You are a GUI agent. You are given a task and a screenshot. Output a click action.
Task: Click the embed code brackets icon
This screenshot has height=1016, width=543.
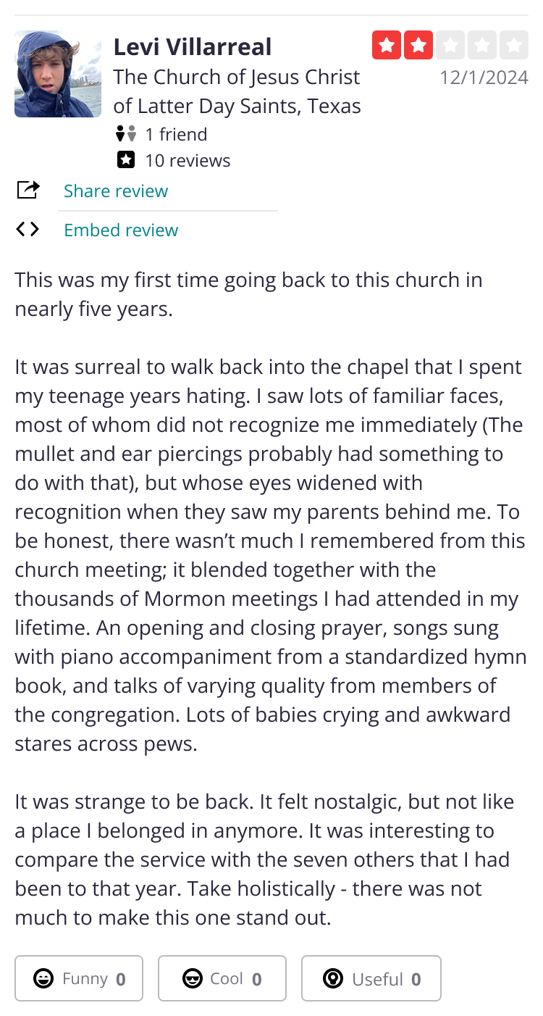point(28,230)
